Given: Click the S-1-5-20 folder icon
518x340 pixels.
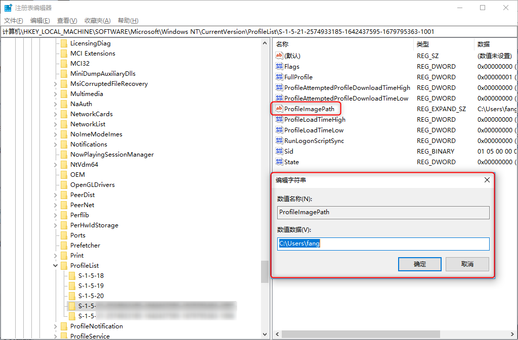Looking at the screenshot, I should (72, 296).
